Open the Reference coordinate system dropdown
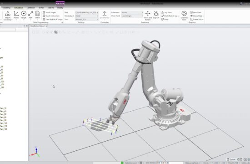 (x=132, y=12)
